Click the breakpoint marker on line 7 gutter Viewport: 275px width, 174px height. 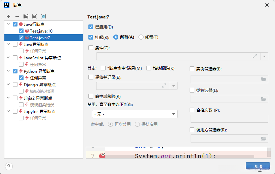(x=102, y=156)
